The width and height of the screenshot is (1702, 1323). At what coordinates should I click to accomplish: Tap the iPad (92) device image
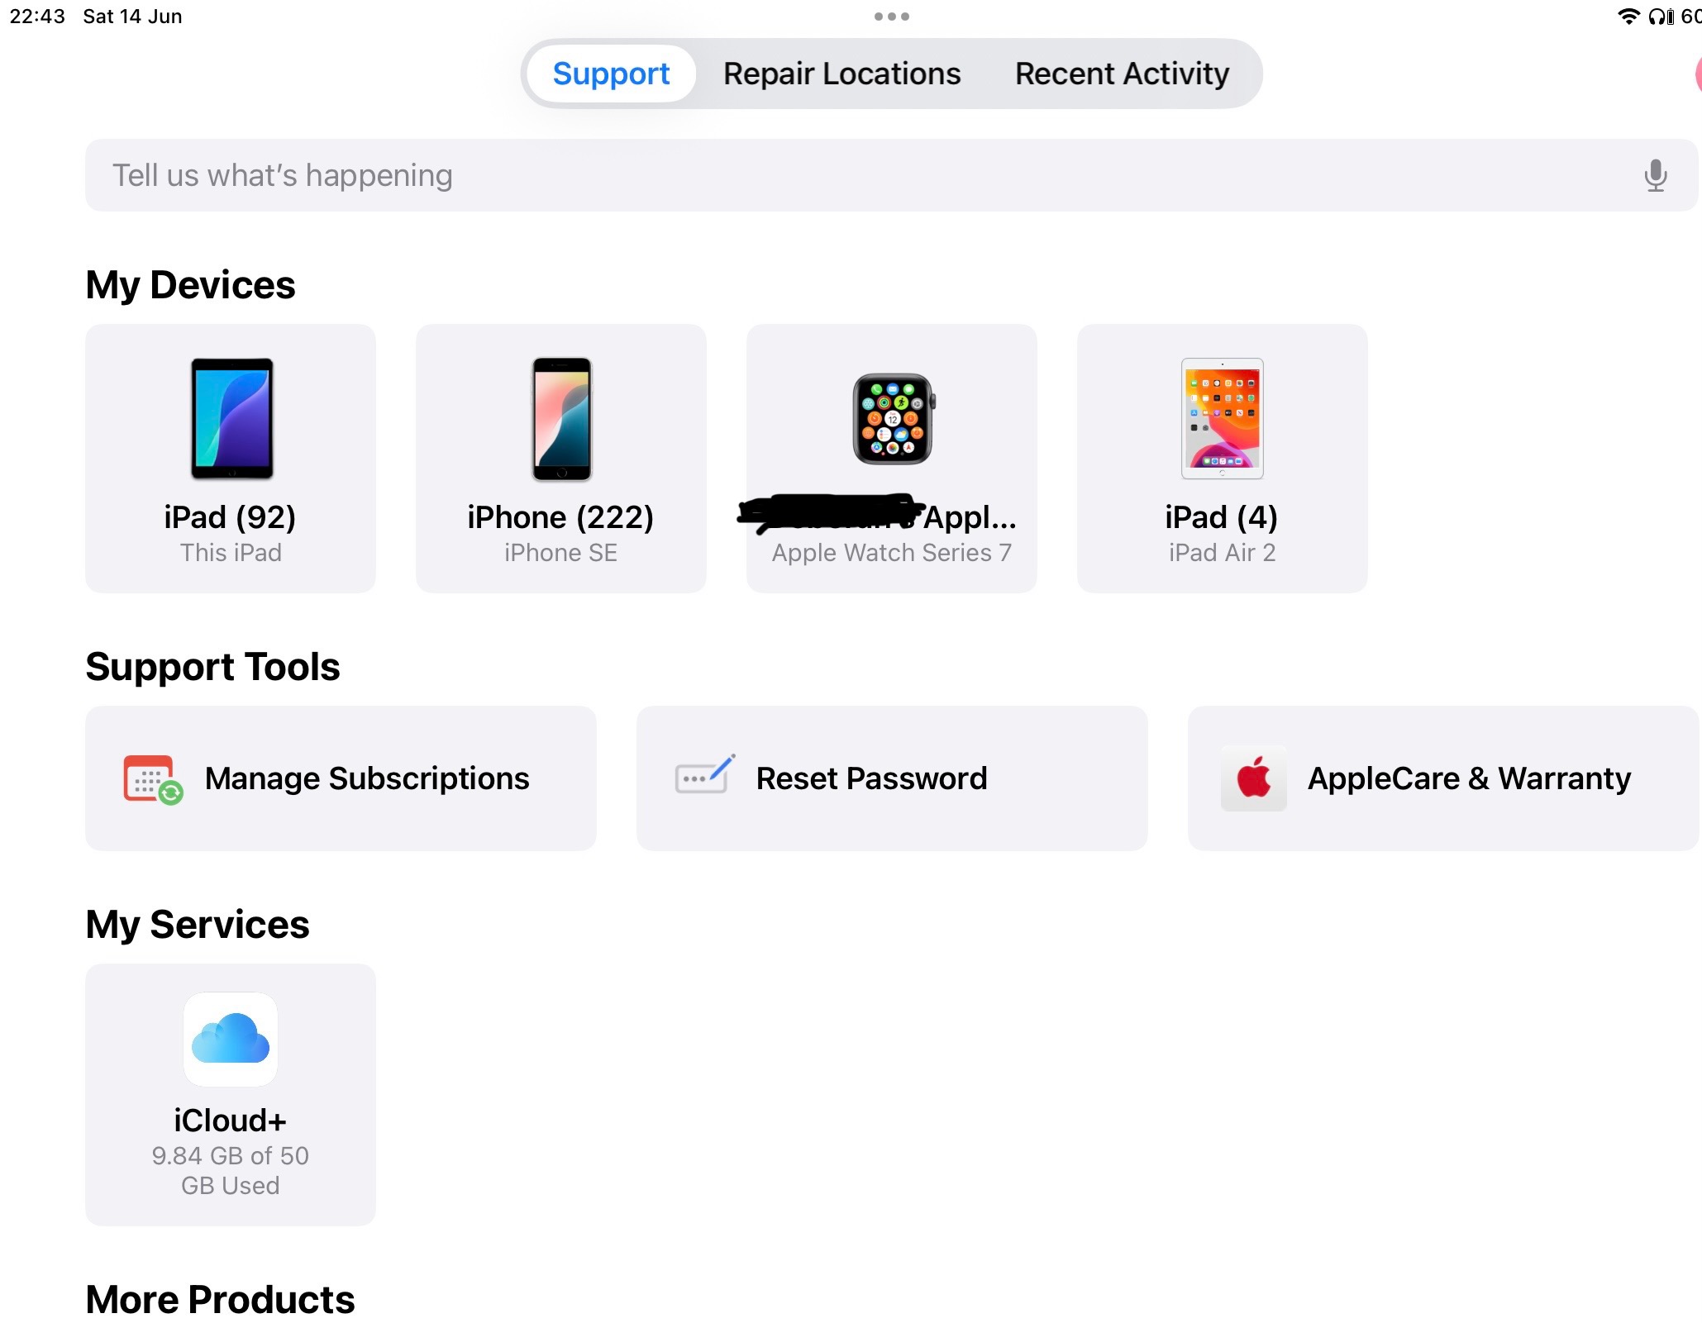pos(231,418)
